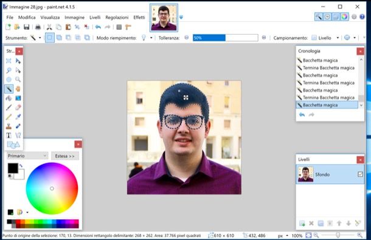The height and width of the screenshot is (240, 371).
Task: Create a new image from toolbar
Action: click(x=8, y=27)
